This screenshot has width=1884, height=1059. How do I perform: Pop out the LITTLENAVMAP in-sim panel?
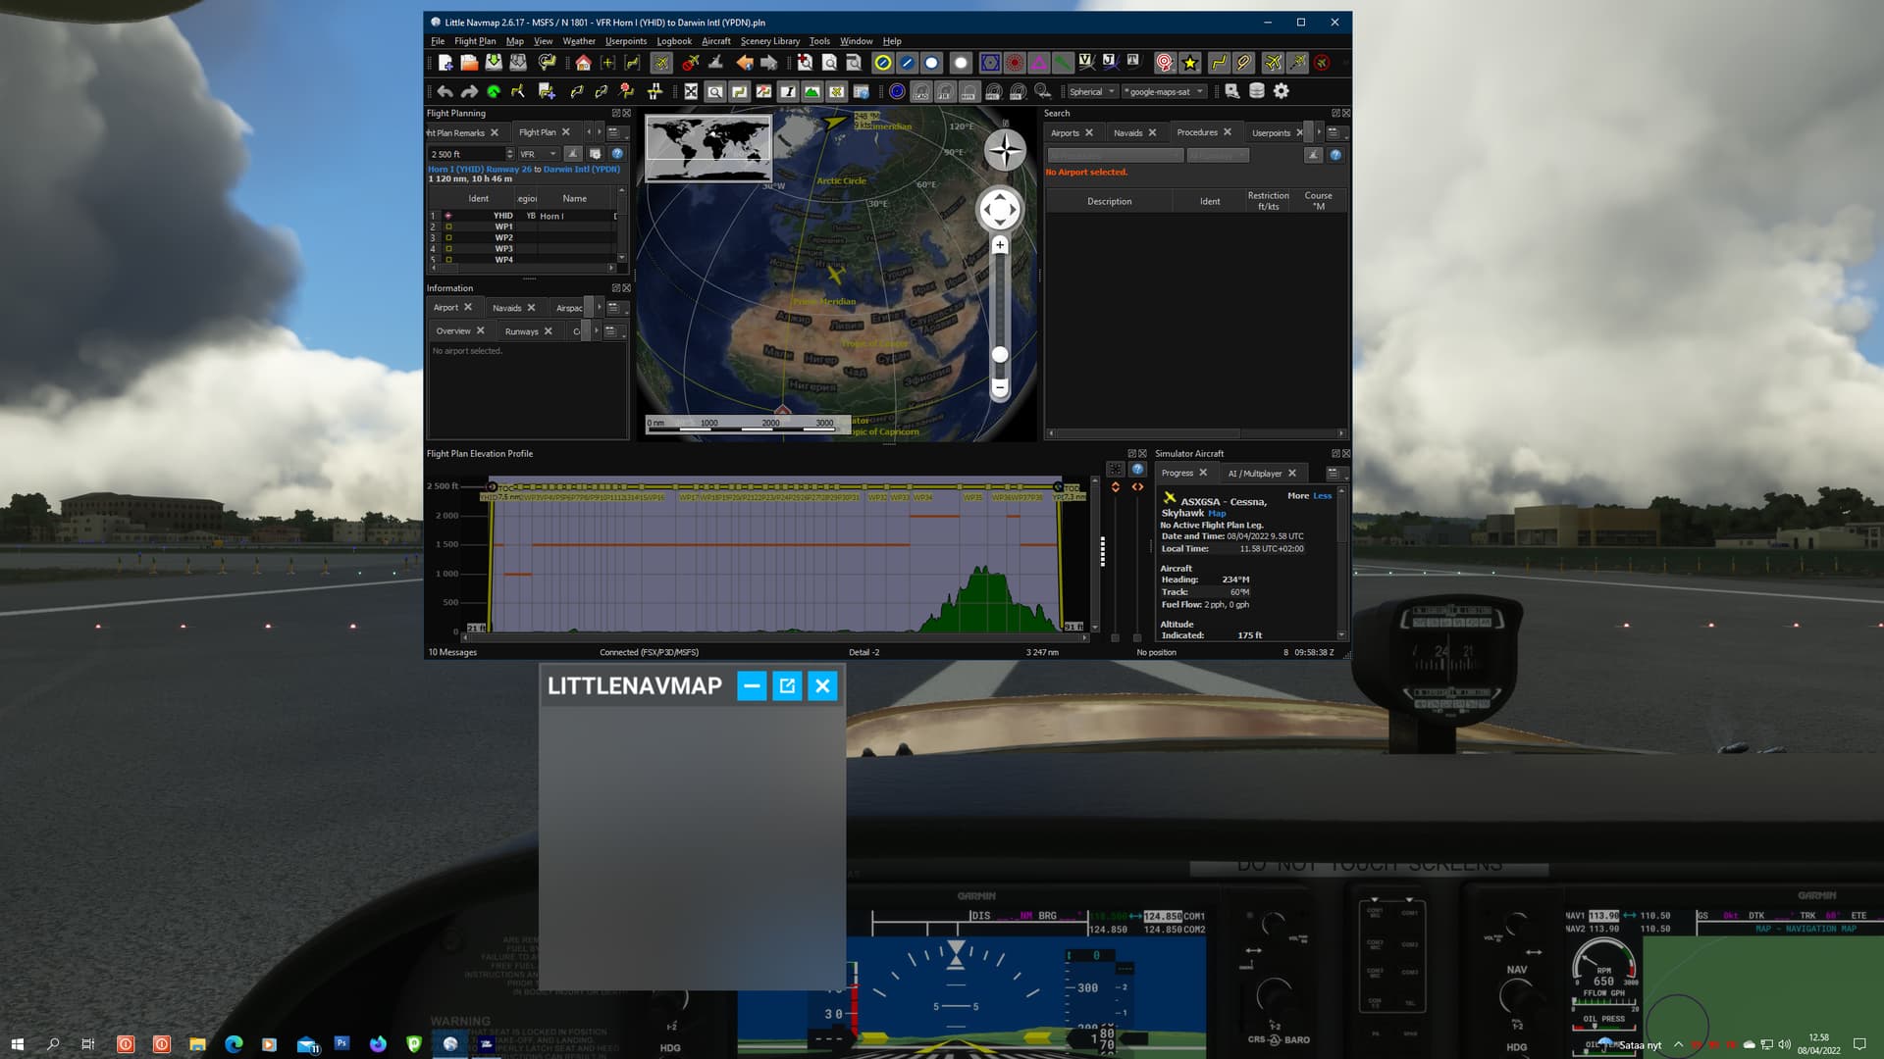(x=787, y=685)
